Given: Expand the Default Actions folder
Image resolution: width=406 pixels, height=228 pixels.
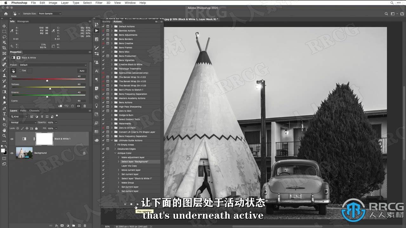Looking at the screenshot, I should pyautogui.click(x=112, y=26).
